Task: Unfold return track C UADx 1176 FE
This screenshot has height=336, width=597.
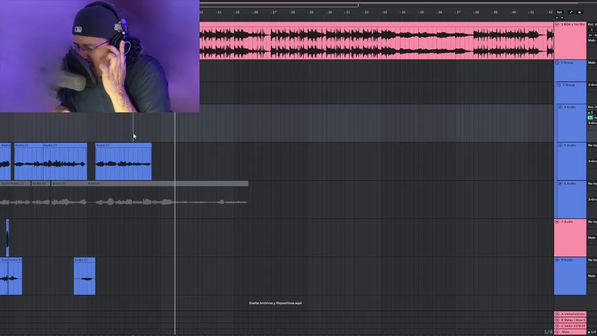Action: (x=557, y=326)
